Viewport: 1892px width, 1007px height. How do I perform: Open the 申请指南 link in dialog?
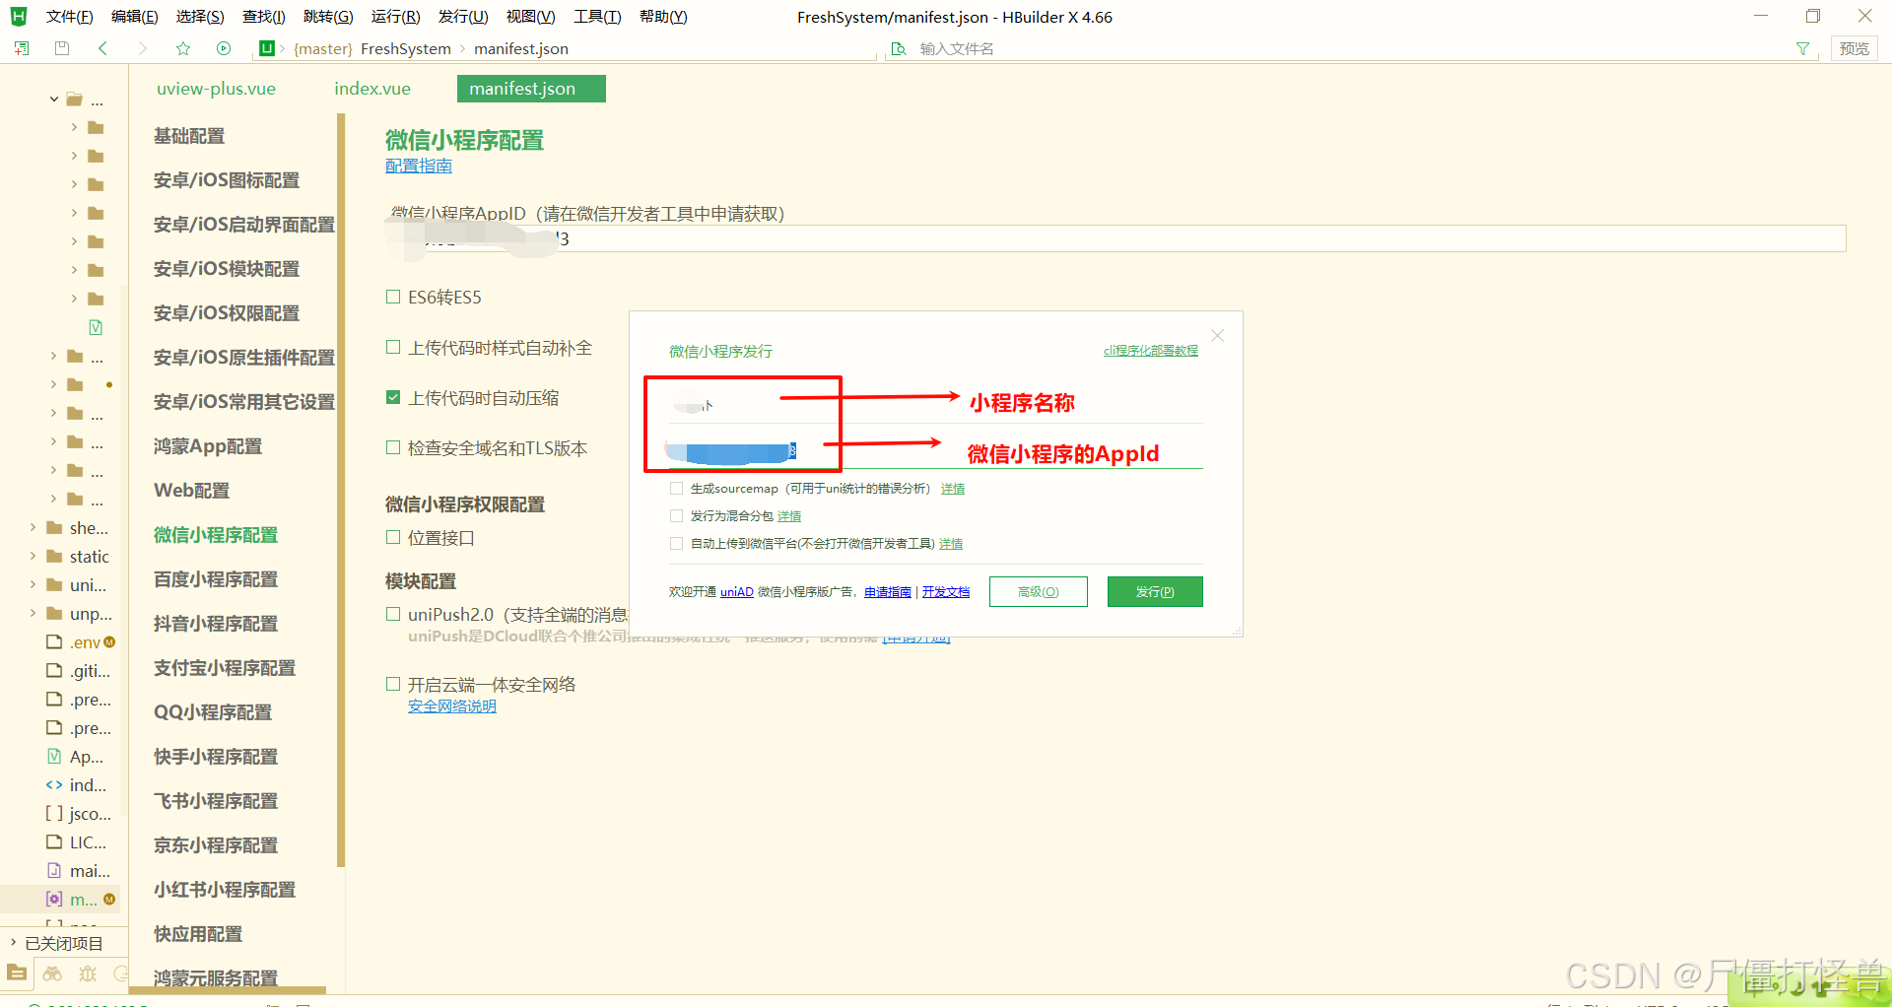(x=888, y=592)
